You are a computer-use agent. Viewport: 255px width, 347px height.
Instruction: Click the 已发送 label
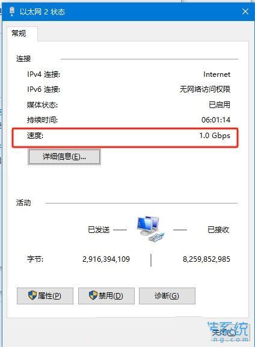pyautogui.click(x=99, y=230)
